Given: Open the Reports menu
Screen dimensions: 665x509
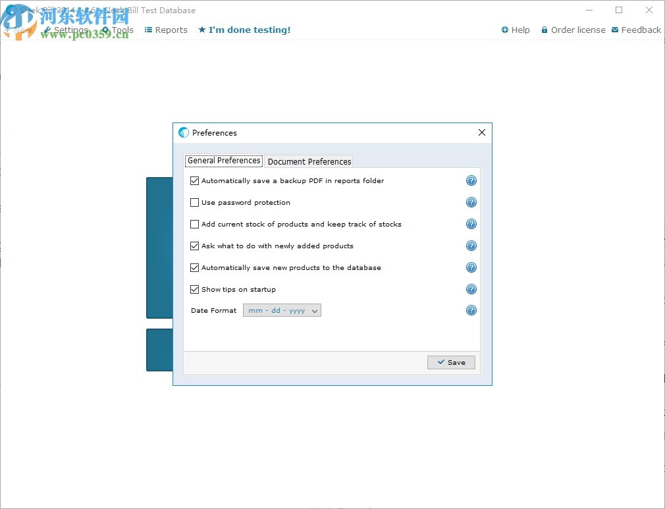Looking at the screenshot, I should (x=166, y=30).
